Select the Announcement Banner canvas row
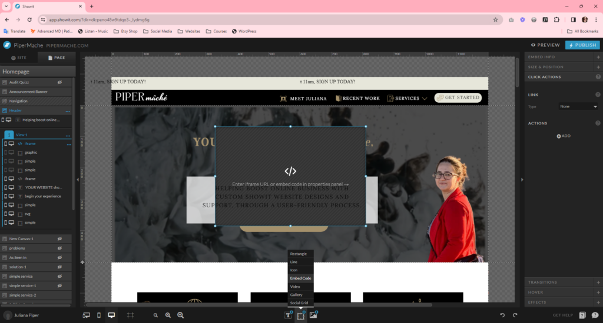Screen dimensions: 603x323 pyautogui.click(x=36, y=92)
